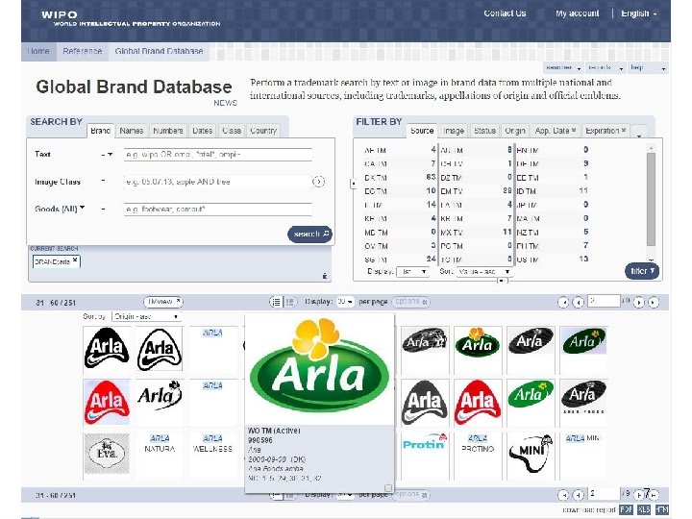The height and width of the screenshot is (519, 692).
Task: Click the filter source list scrollbar
Action: coord(651,200)
